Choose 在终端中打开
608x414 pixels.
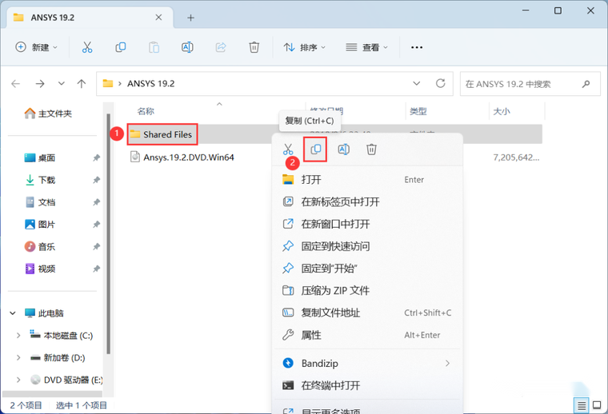[x=367, y=385]
